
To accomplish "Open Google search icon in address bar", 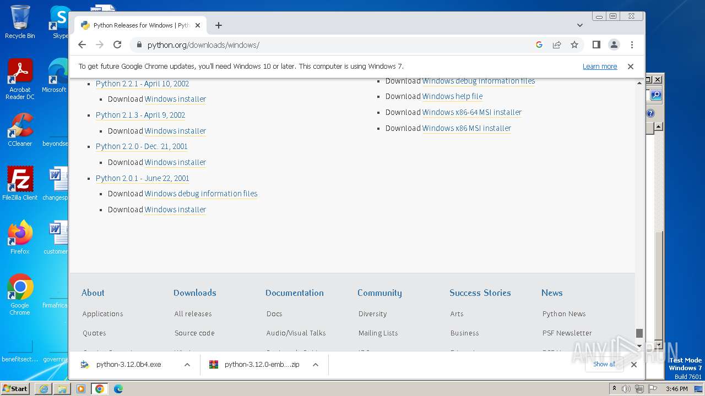I will [539, 45].
